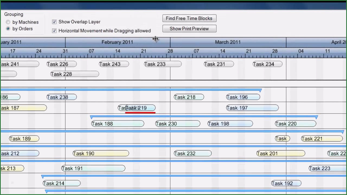Pick the Task 218 bar

189,97
